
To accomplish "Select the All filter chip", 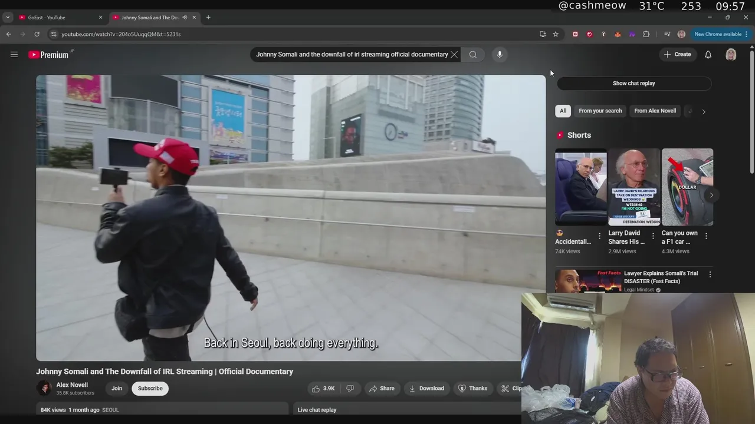I will click(x=563, y=111).
